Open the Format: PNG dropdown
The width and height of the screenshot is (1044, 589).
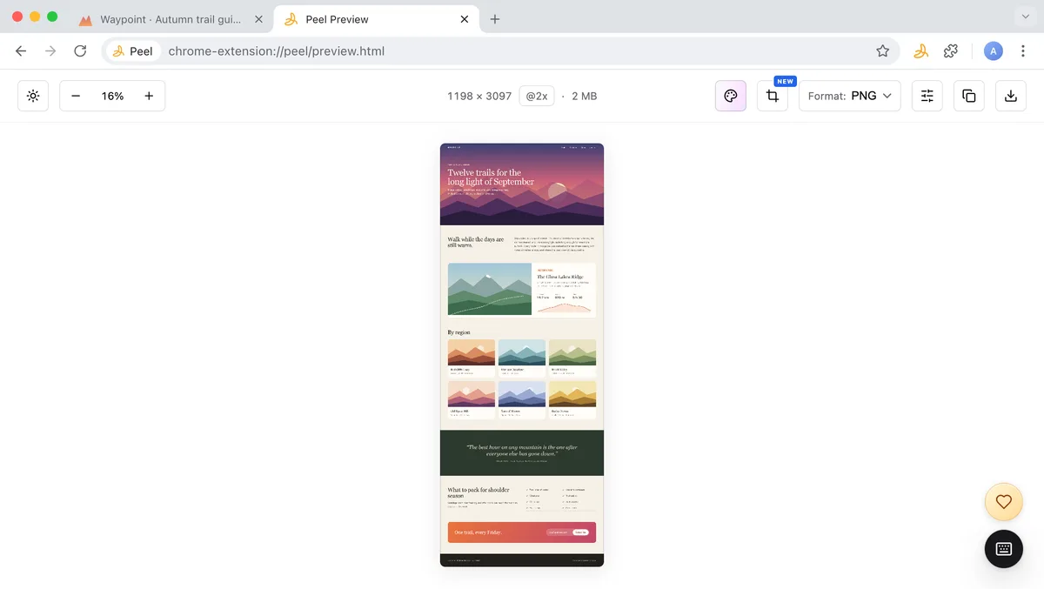coord(849,96)
